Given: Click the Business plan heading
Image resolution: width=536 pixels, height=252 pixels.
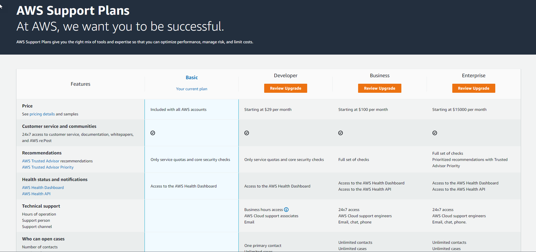Looking at the screenshot, I should click(x=380, y=76).
